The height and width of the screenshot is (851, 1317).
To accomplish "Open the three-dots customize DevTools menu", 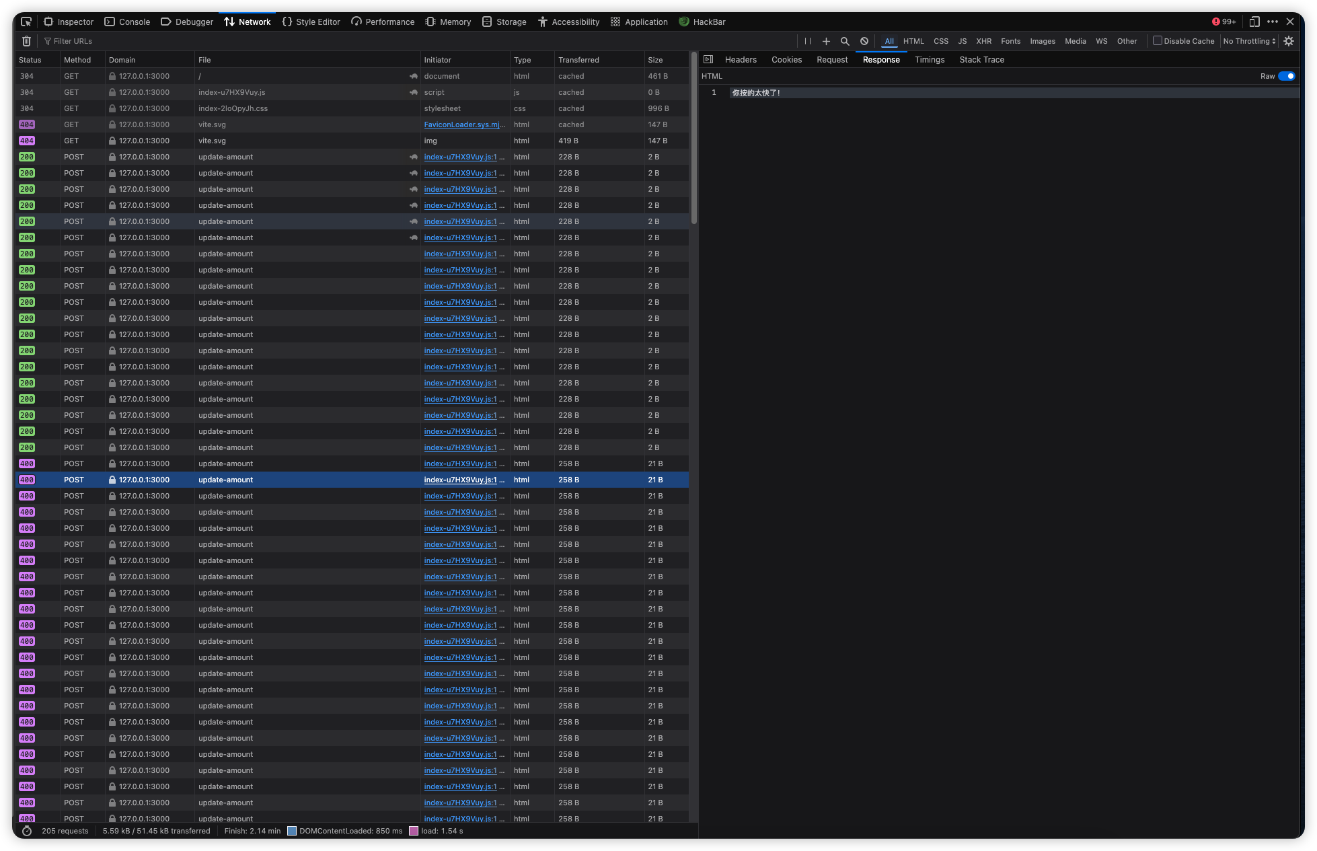I will pyautogui.click(x=1273, y=22).
